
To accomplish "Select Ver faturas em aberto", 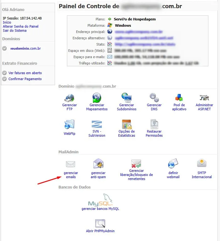I will (25, 73).
